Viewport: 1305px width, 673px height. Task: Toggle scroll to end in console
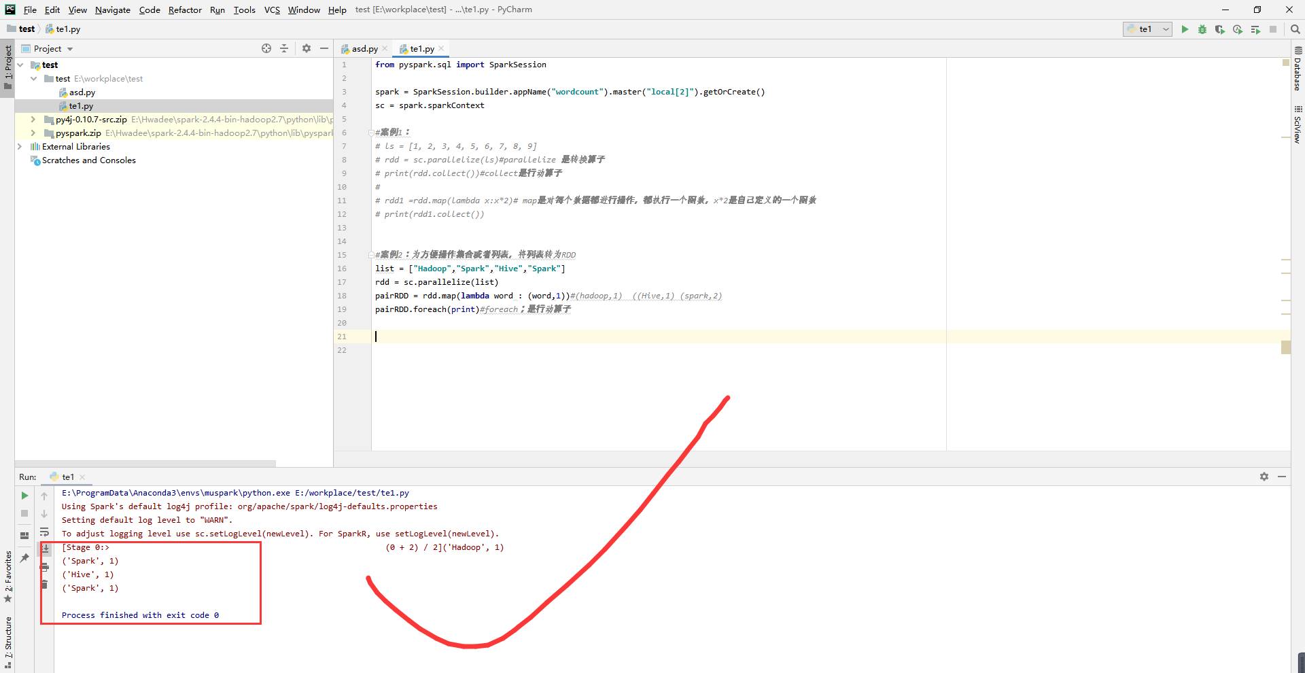(45, 549)
